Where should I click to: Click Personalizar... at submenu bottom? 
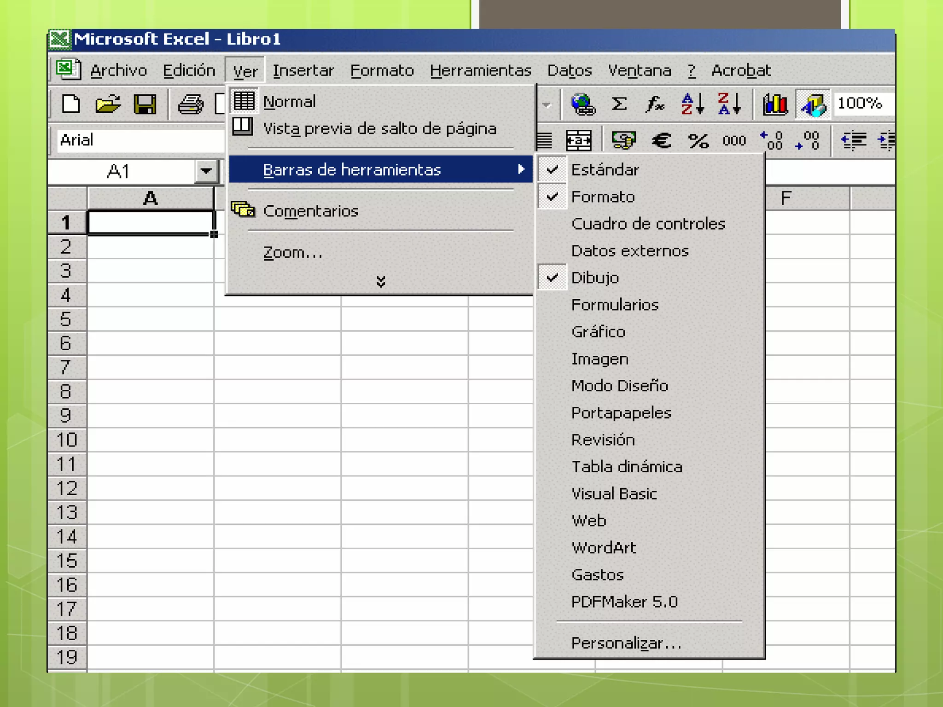click(626, 643)
